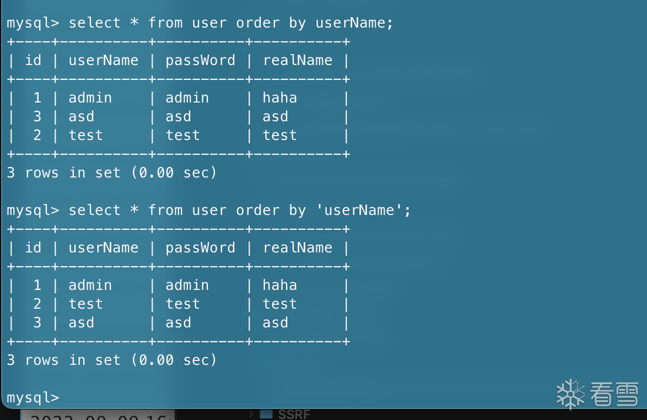Select passWord column header in second table

click(x=200, y=248)
